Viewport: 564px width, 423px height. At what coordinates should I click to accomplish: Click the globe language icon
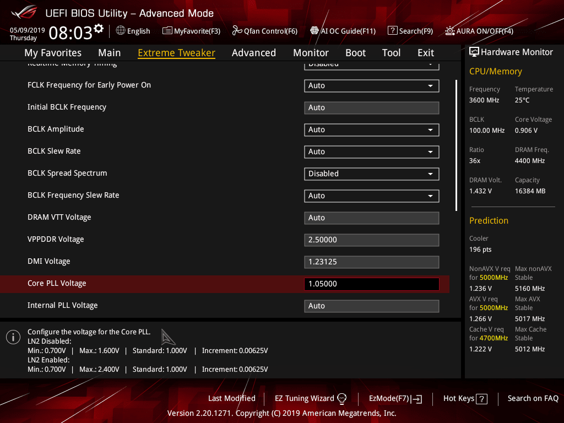[121, 31]
